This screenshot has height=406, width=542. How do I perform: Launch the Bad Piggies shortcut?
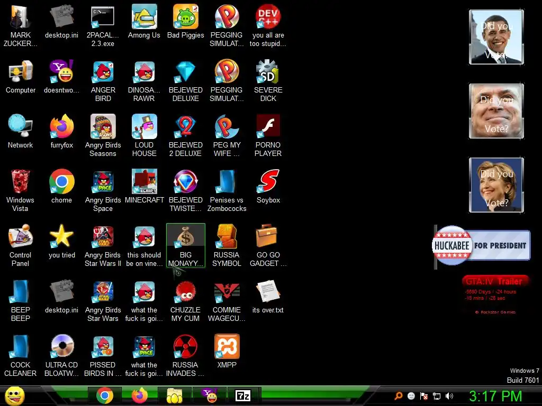pyautogui.click(x=185, y=21)
